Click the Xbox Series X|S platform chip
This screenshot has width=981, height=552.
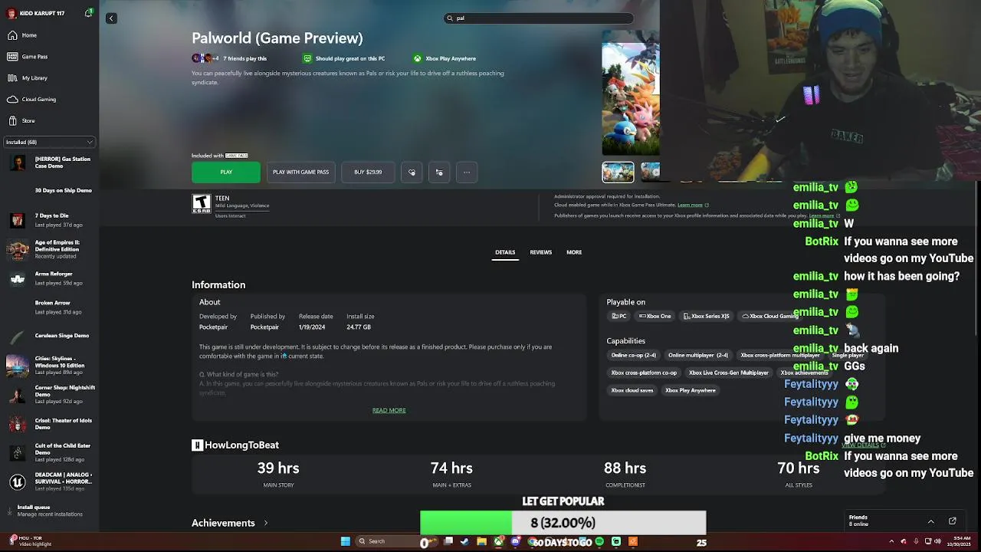707,317
